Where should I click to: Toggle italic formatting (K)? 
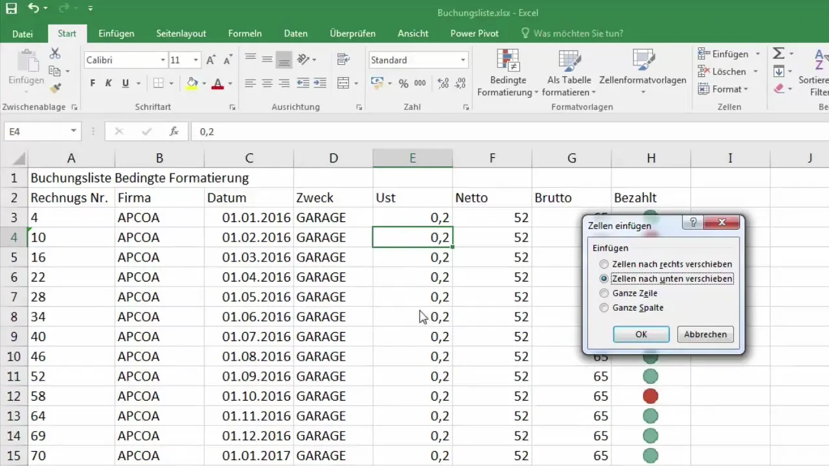click(x=108, y=83)
